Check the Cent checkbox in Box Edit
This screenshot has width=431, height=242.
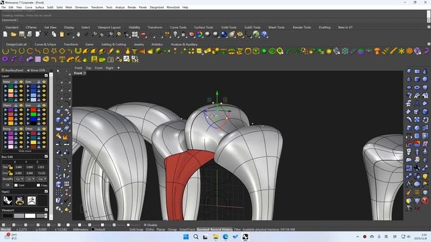[16, 186]
